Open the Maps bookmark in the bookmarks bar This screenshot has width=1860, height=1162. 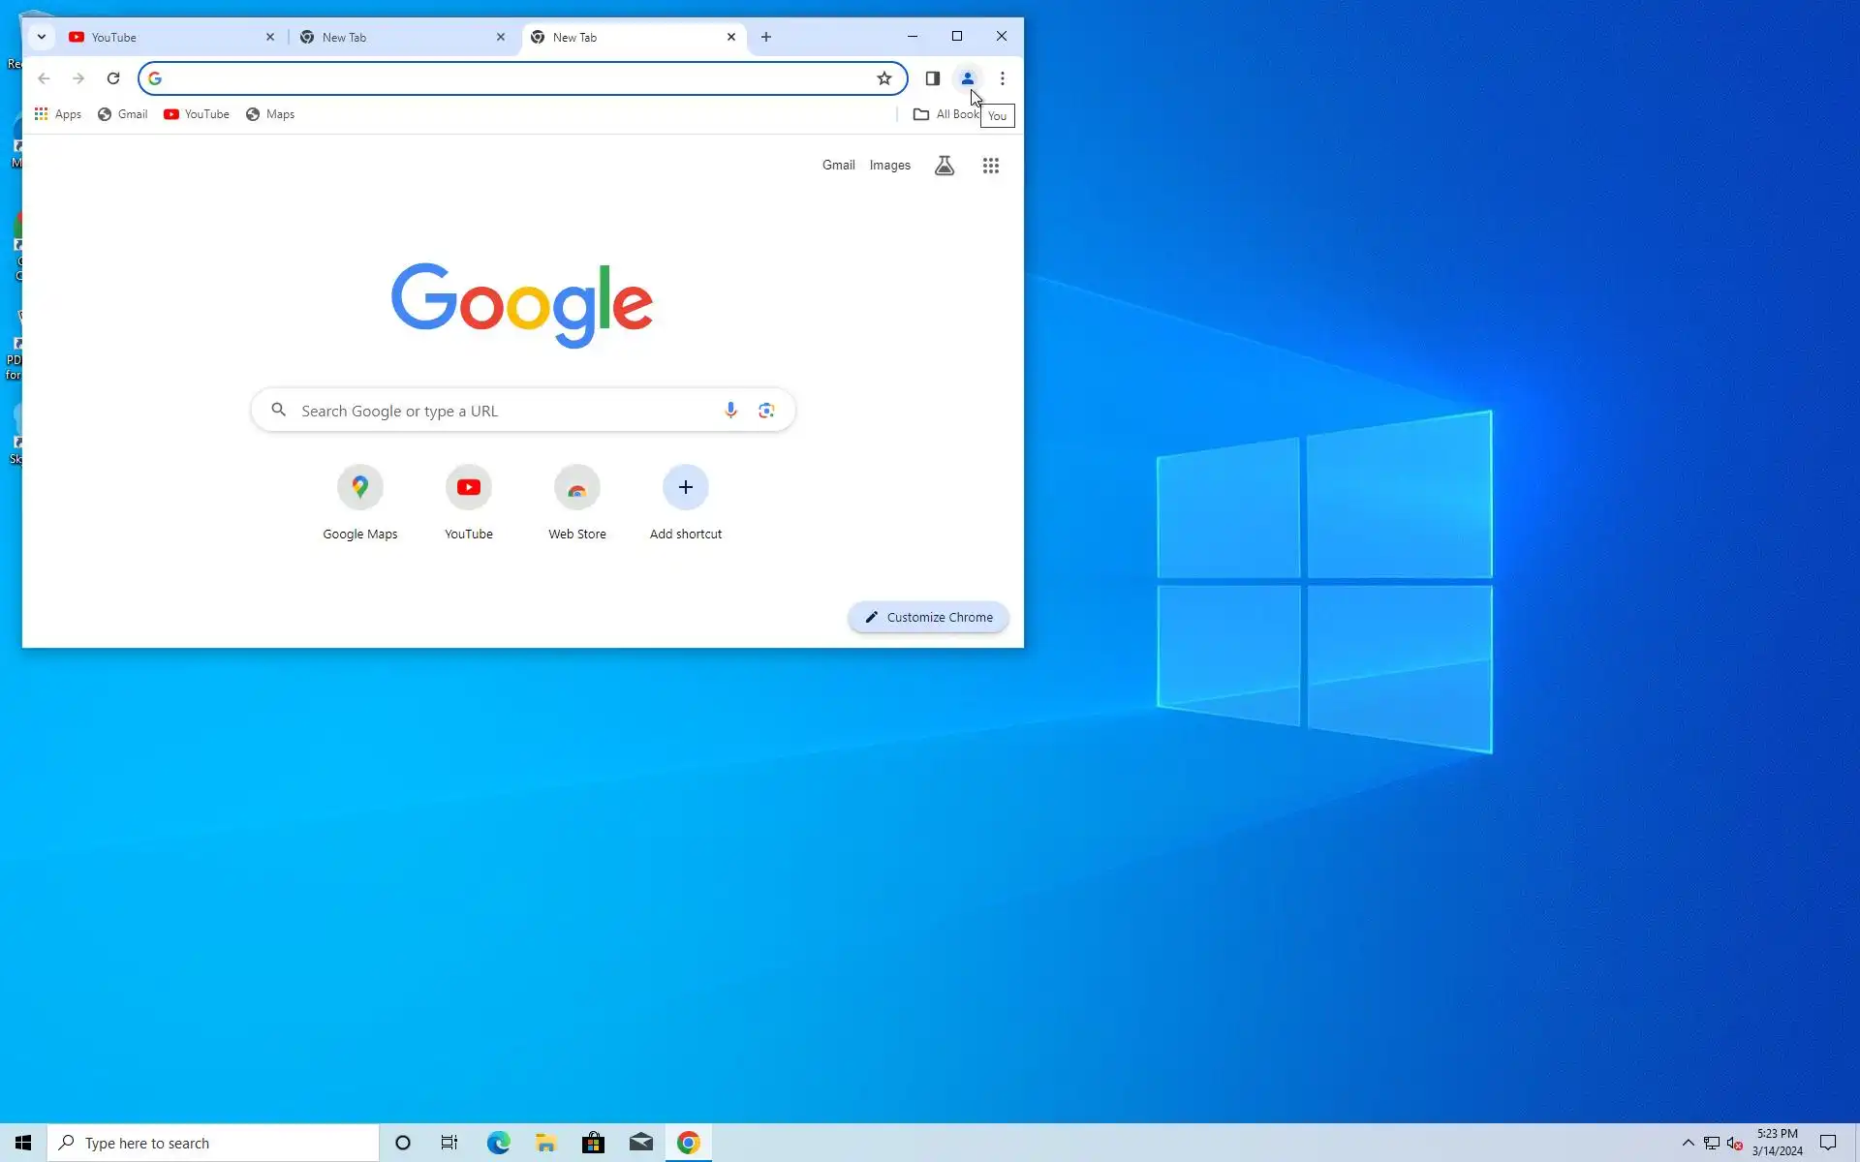click(x=270, y=114)
